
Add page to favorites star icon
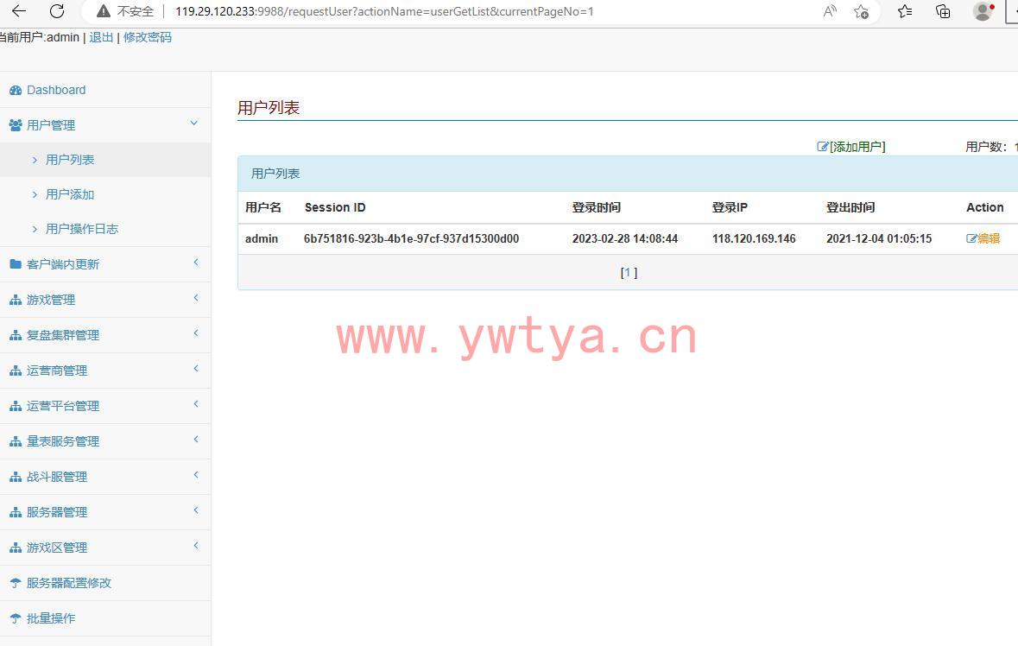(861, 11)
